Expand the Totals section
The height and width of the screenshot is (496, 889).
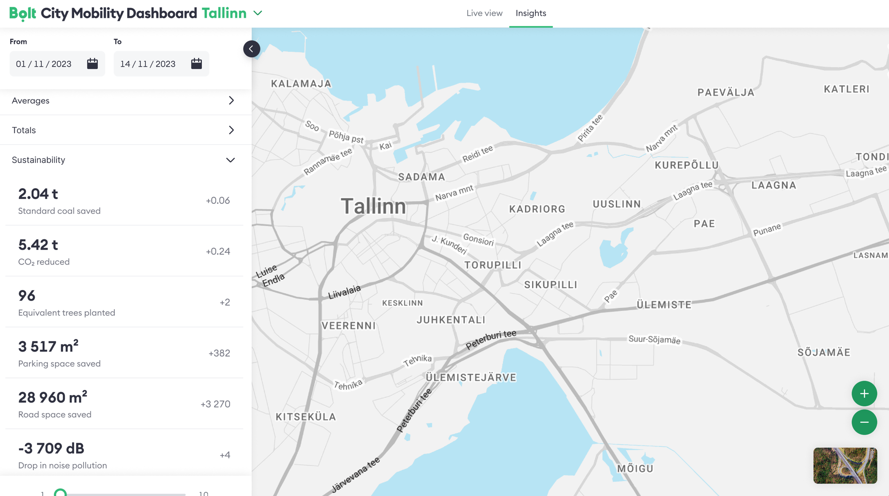[126, 130]
